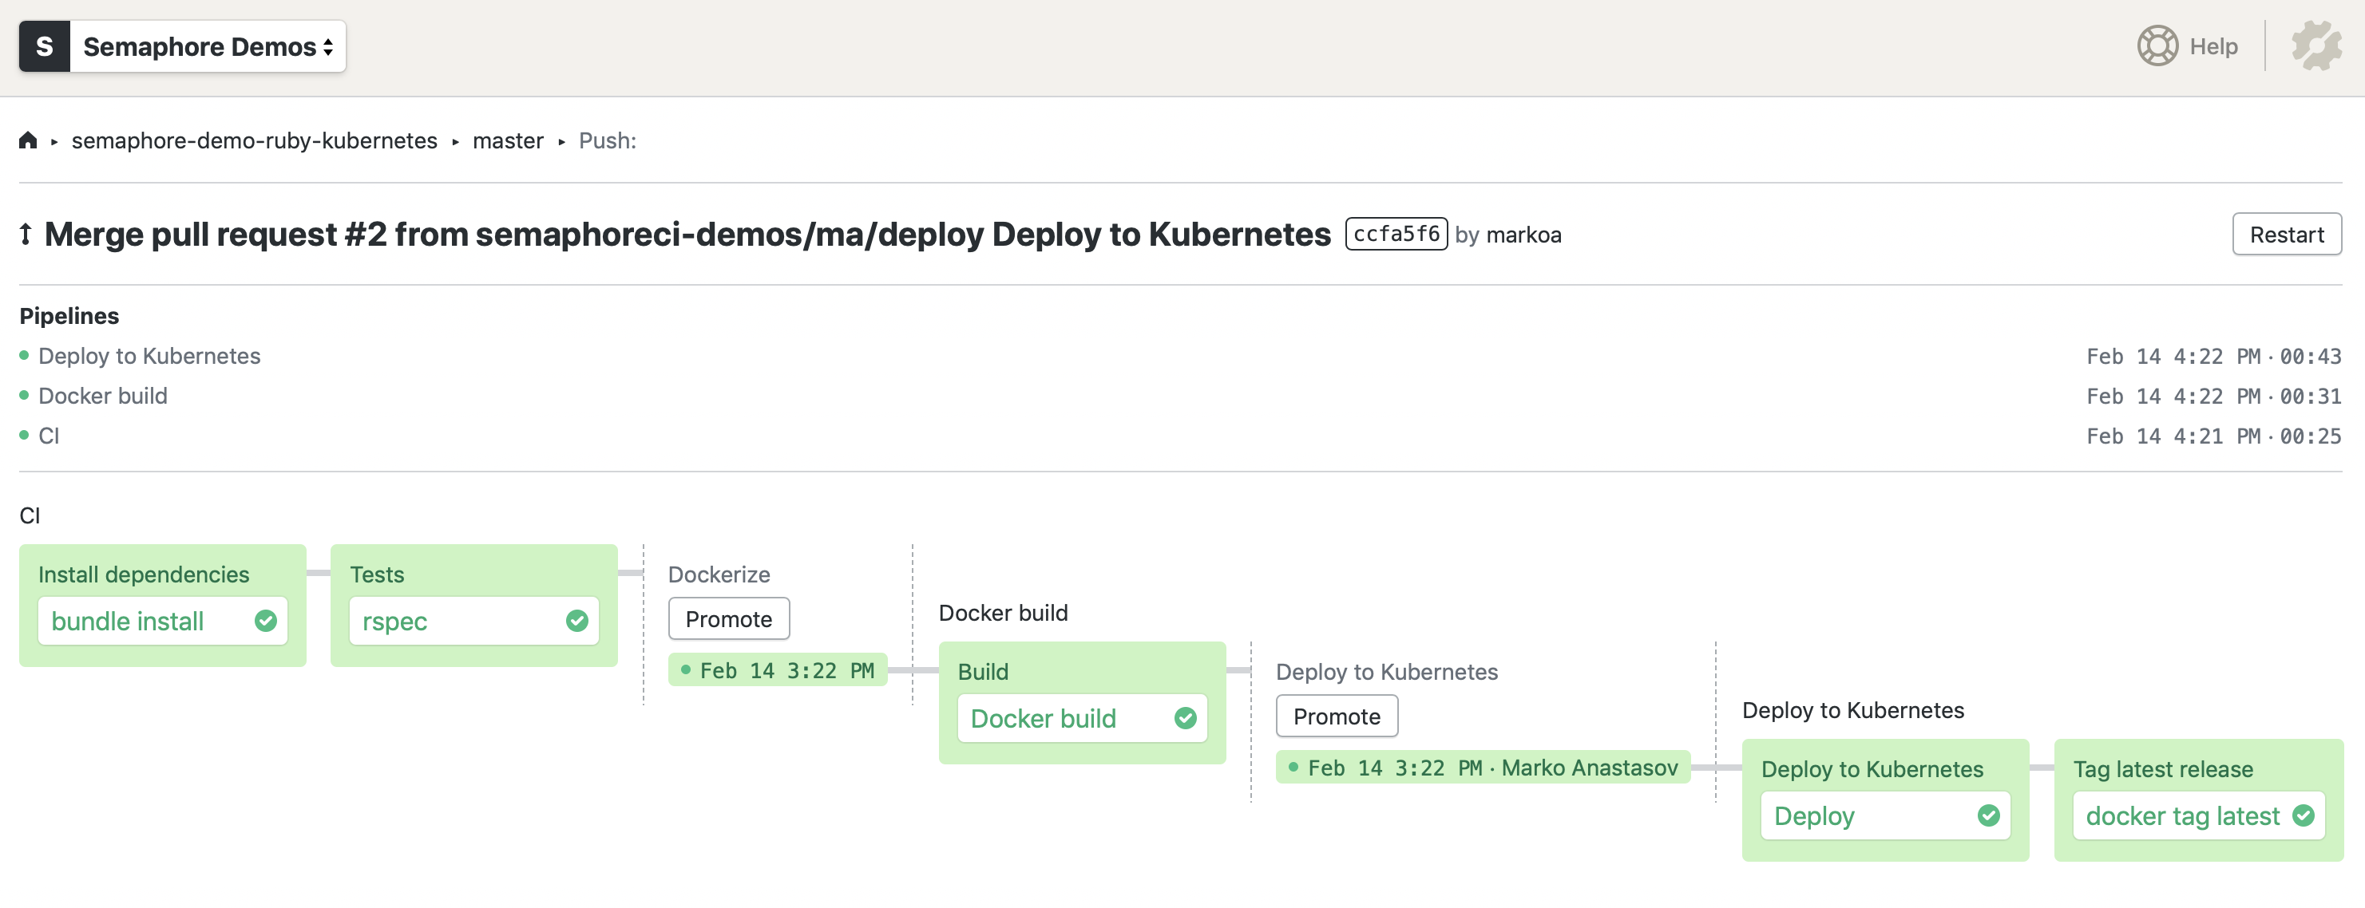
Task: Open Semaphore Demos organization switcher
Action: (x=208, y=45)
